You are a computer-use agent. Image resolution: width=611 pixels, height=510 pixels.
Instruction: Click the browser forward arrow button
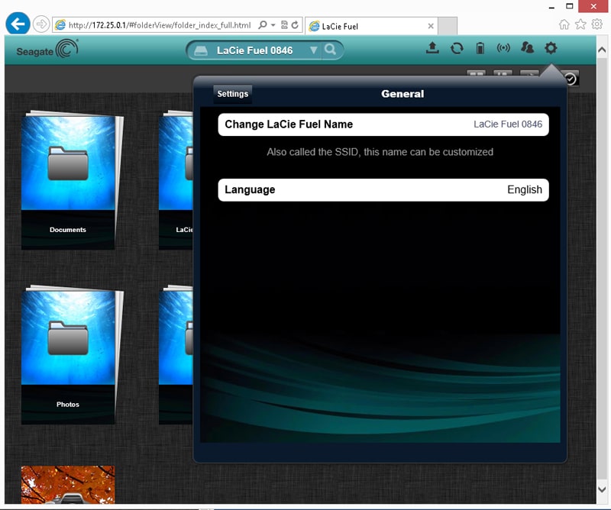tap(41, 24)
